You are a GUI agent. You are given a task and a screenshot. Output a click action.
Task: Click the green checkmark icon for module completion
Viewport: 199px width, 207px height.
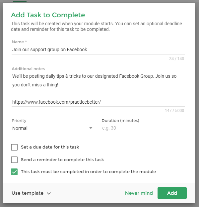14,172
